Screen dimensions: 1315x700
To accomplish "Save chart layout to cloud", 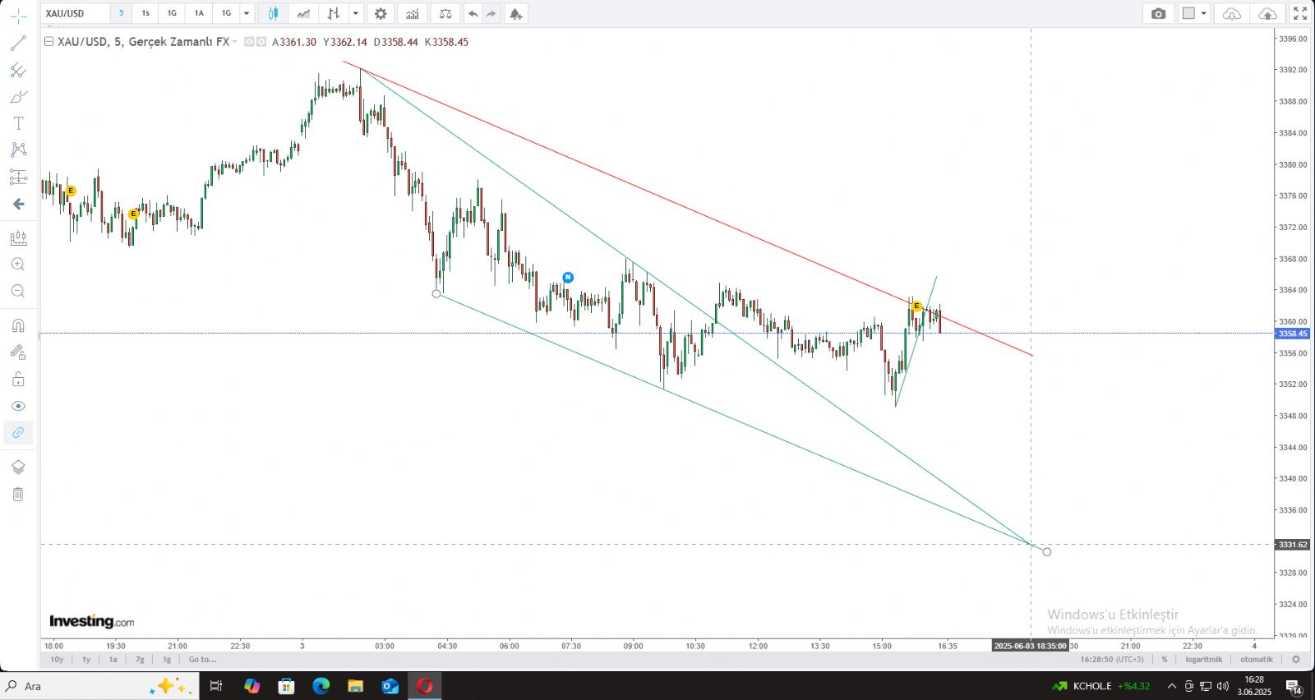I will point(1267,13).
